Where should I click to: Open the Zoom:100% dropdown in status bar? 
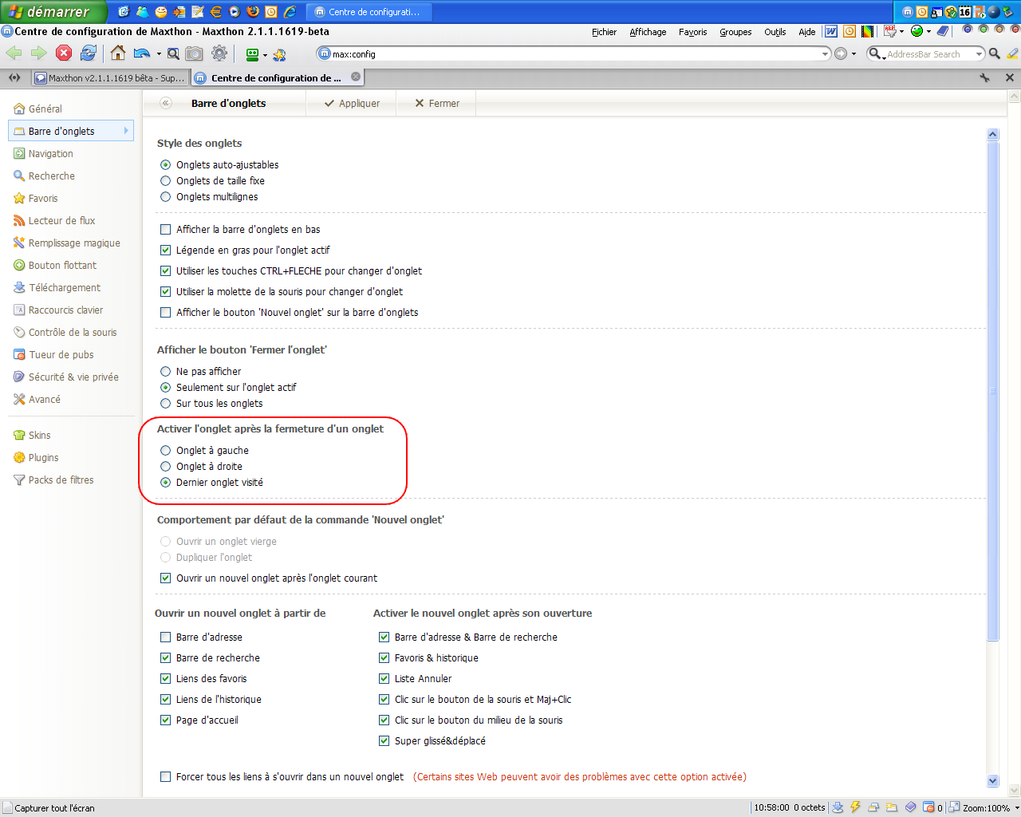tap(1016, 808)
